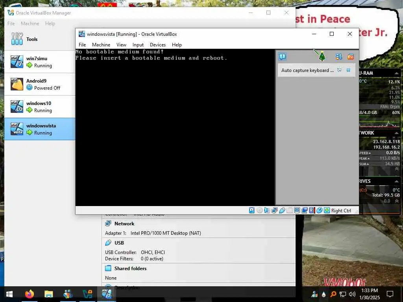Click Tools icon in VirtualBox Manager

click(17, 39)
